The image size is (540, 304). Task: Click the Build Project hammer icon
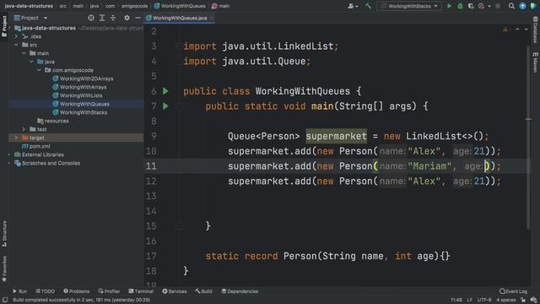point(368,6)
